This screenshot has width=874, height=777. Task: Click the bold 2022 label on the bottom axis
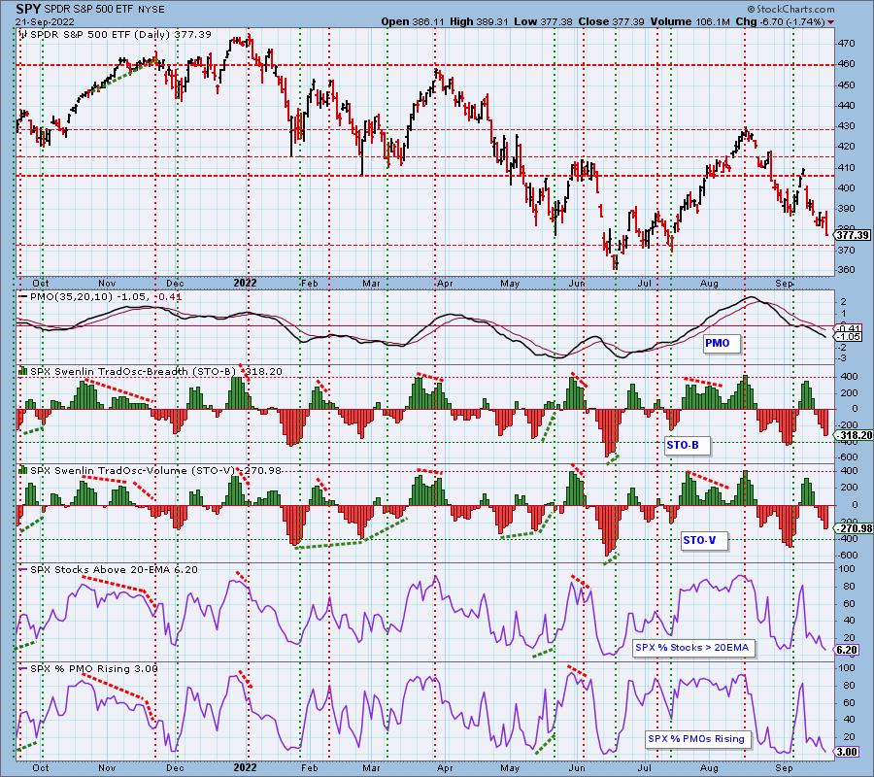[x=245, y=767]
